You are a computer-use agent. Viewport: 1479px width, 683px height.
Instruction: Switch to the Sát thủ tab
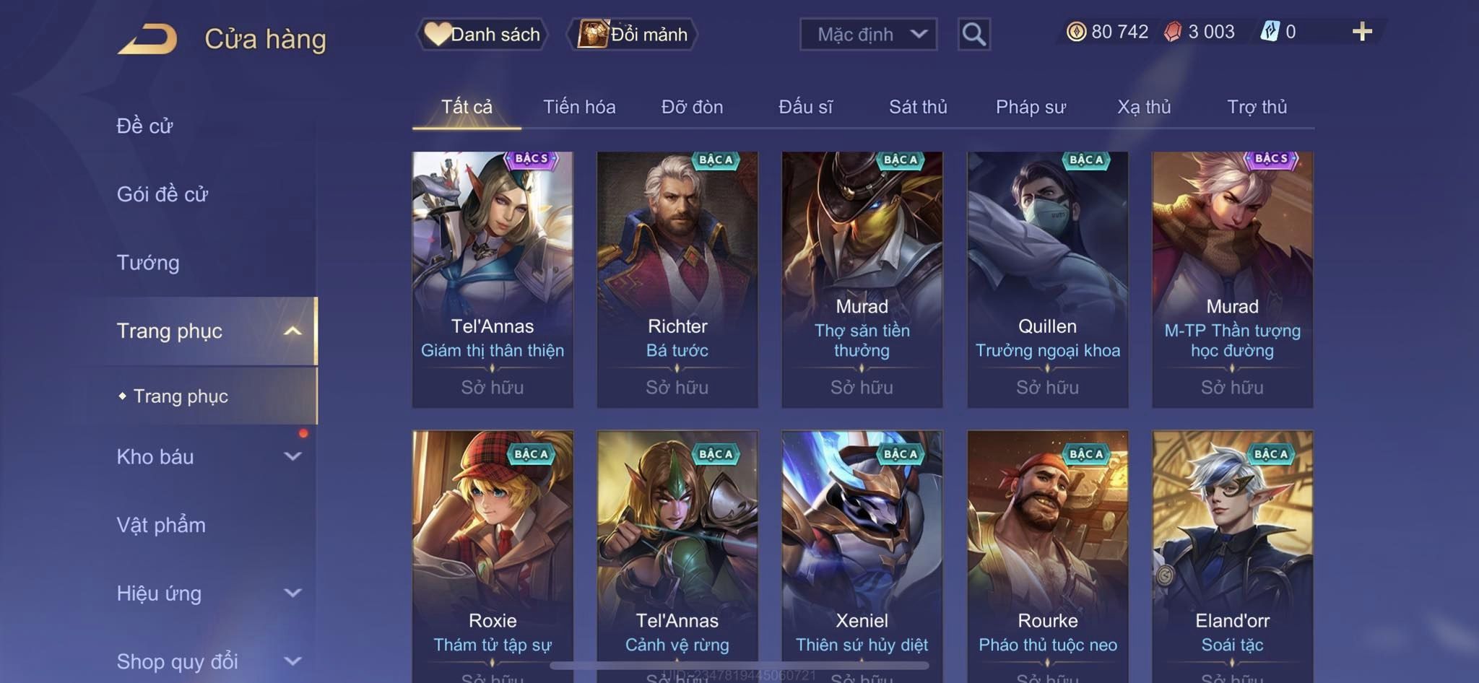pyautogui.click(x=918, y=107)
